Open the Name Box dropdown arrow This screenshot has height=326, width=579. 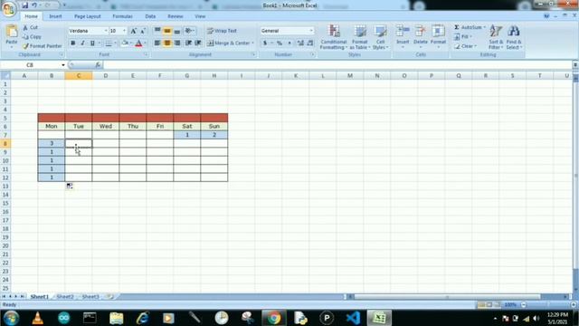click(63, 65)
